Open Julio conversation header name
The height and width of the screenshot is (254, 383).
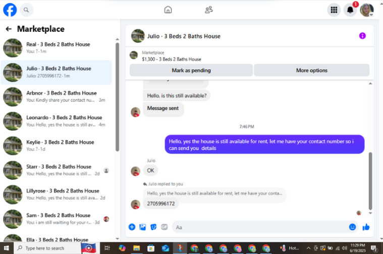tap(184, 36)
